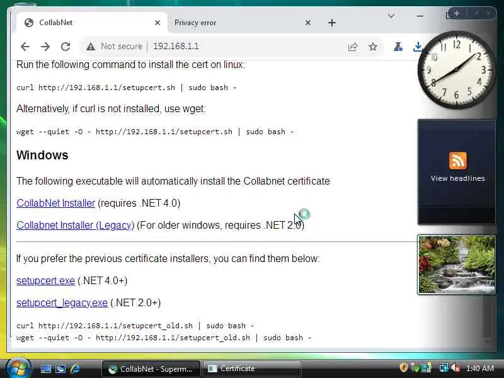Open the Windows Start orb
This screenshot has width=504, height=378.
(x=18, y=368)
